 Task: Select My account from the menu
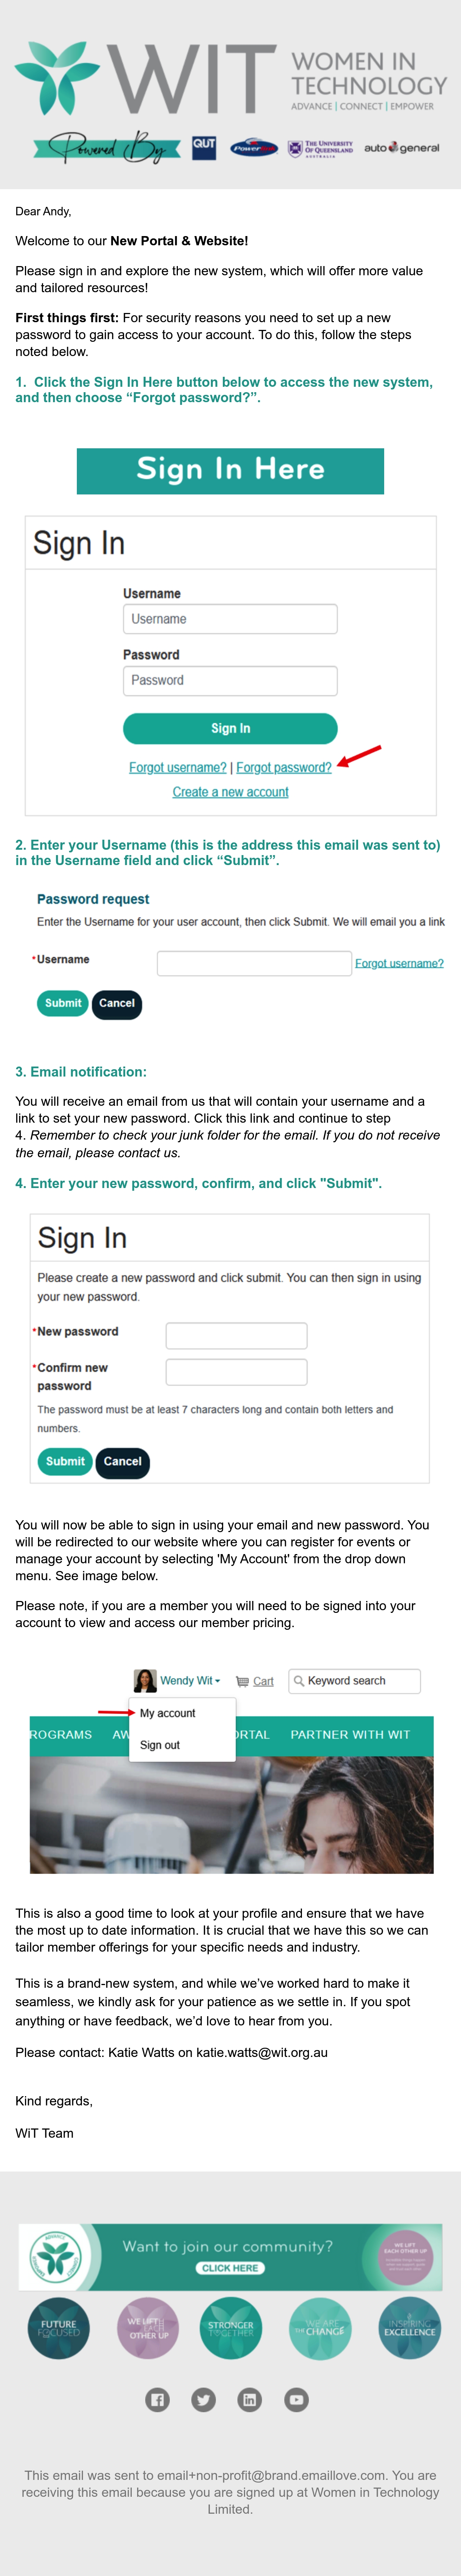167,1713
